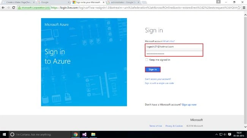Click Can't access your account? link

pyautogui.click(x=158, y=79)
